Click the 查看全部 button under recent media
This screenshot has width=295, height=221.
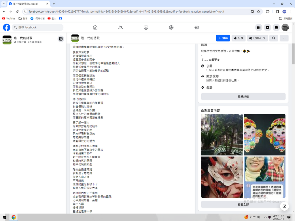(x=243, y=204)
